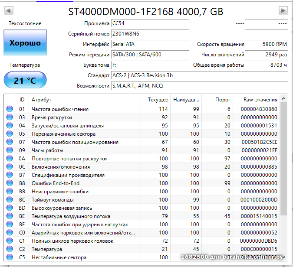Click the Текущее column header
The image size is (293, 267).
point(155,100)
